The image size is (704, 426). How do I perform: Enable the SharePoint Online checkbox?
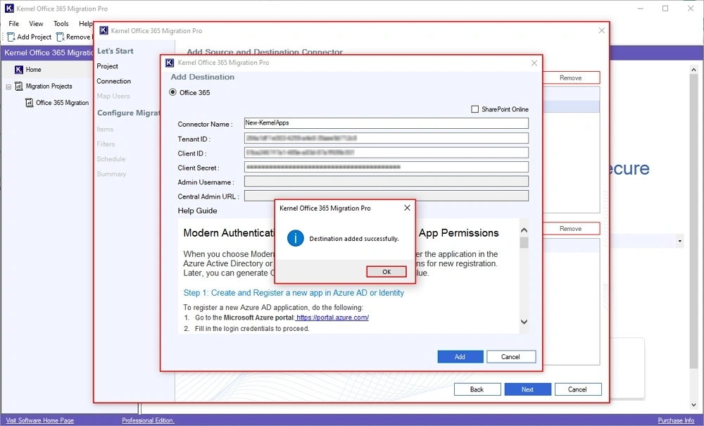[474, 109]
